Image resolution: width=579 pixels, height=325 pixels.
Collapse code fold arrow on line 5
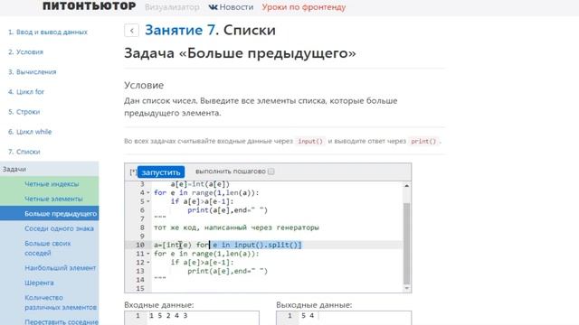[148, 201]
